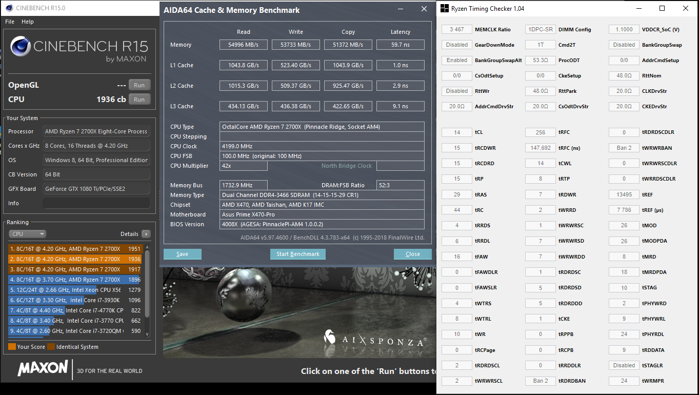
Task: Click the Identical System brown legend swatch
Action: point(51,347)
